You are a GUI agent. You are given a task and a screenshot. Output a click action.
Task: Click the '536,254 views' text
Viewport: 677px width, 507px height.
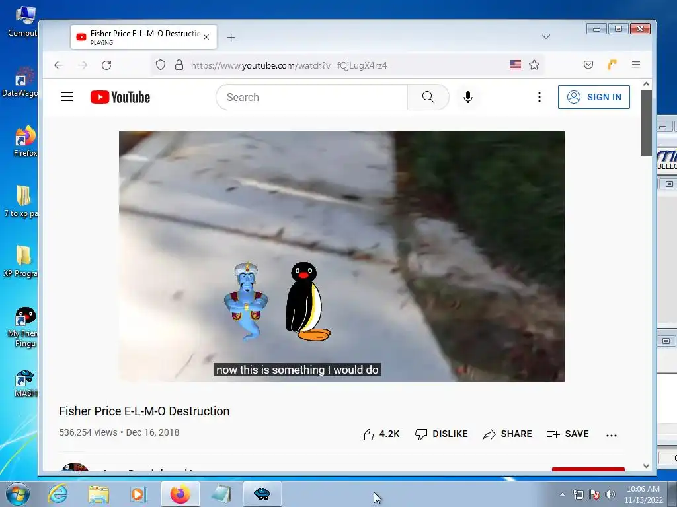tap(88, 432)
